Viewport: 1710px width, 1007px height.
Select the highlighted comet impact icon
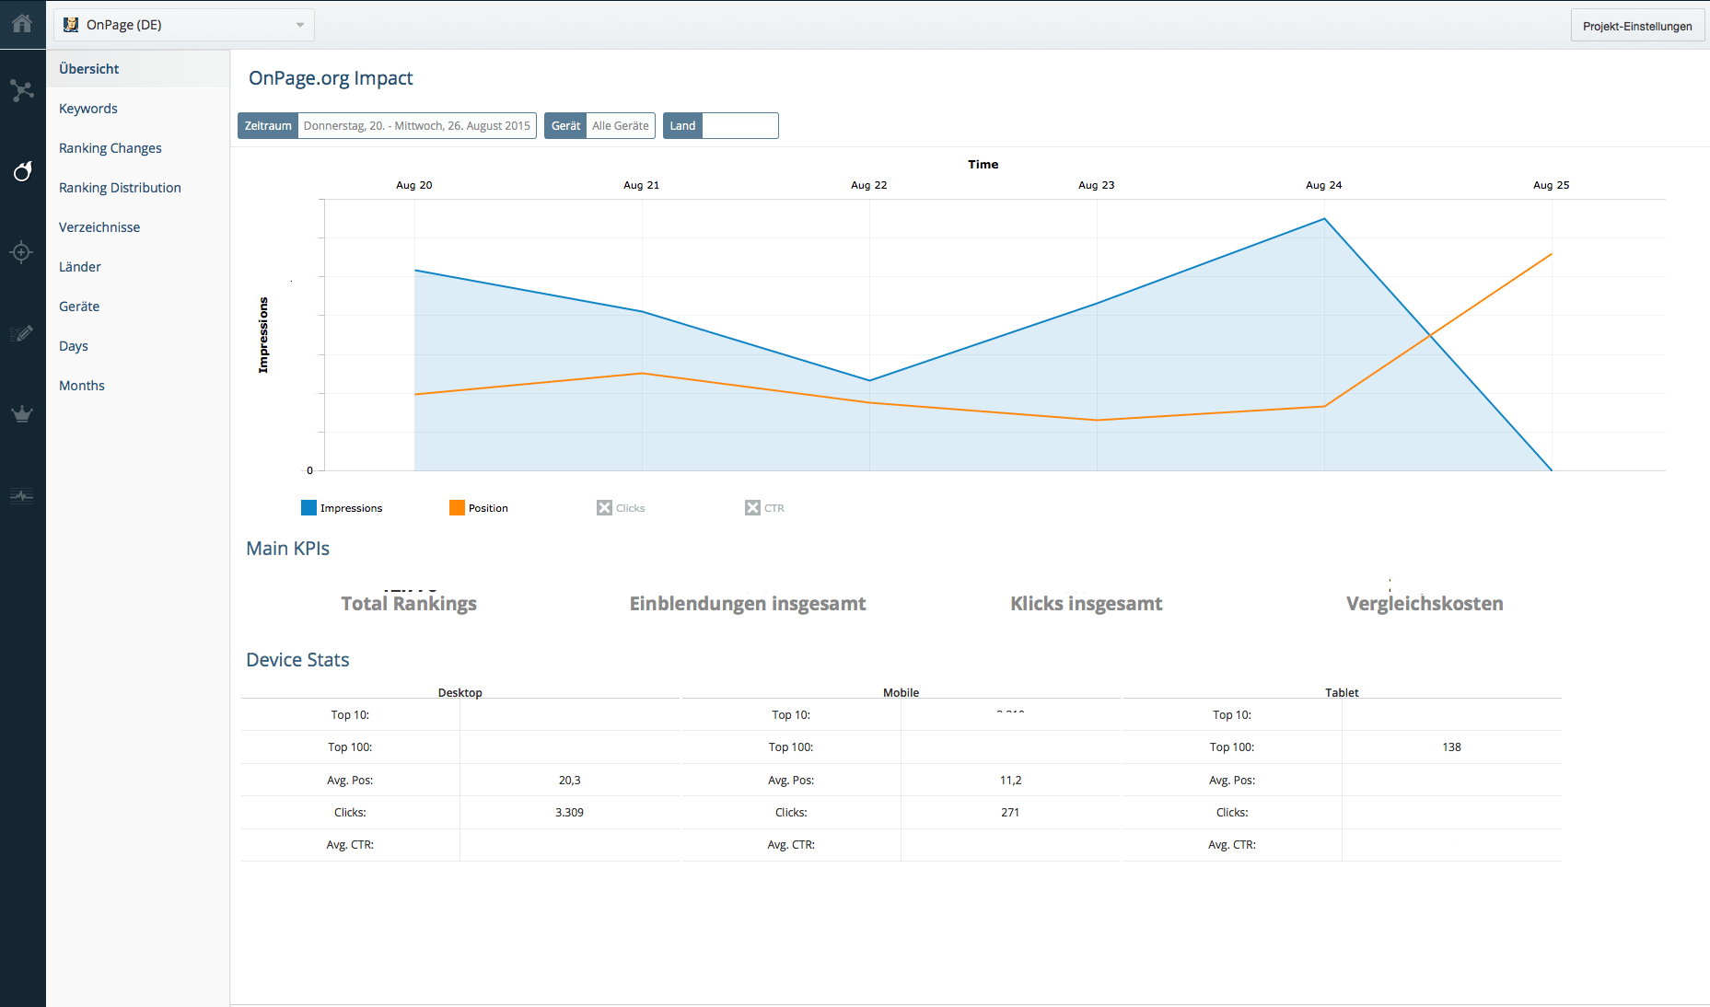pyautogui.click(x=22, y=171)
